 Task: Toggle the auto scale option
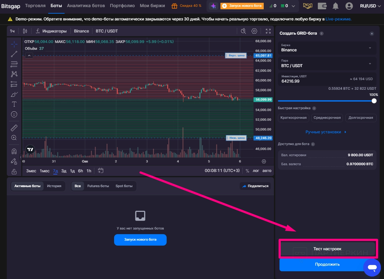[267, 171]
